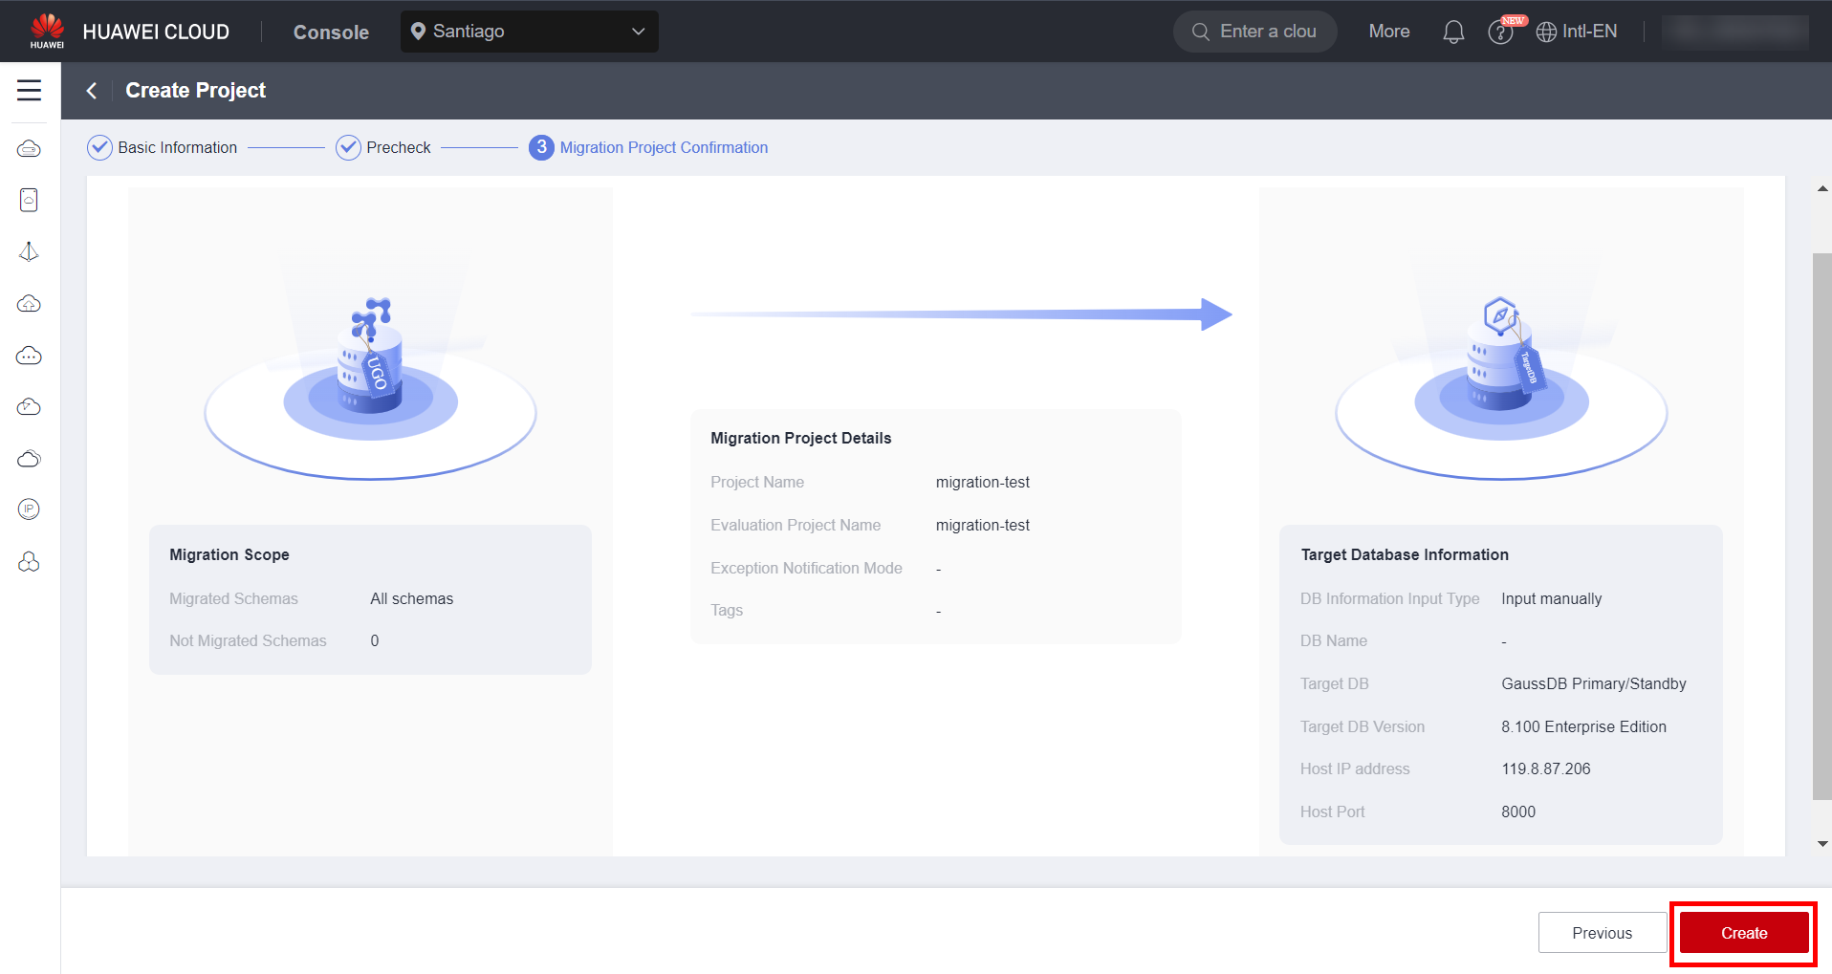Open the Console link in the header
This screenshot has height=974, width=1832.
pyautogui.click(x=331, y=32)
